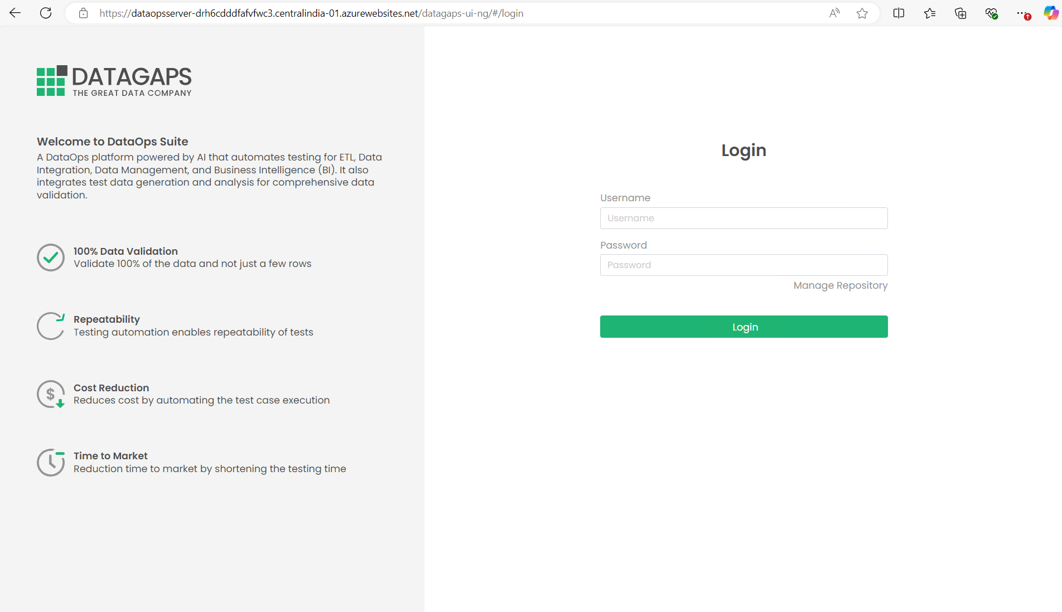Open Read Aloud in the address bar
Image resolution: width=1062 pixels, height=612 pixels.
[x=834, y=13]
